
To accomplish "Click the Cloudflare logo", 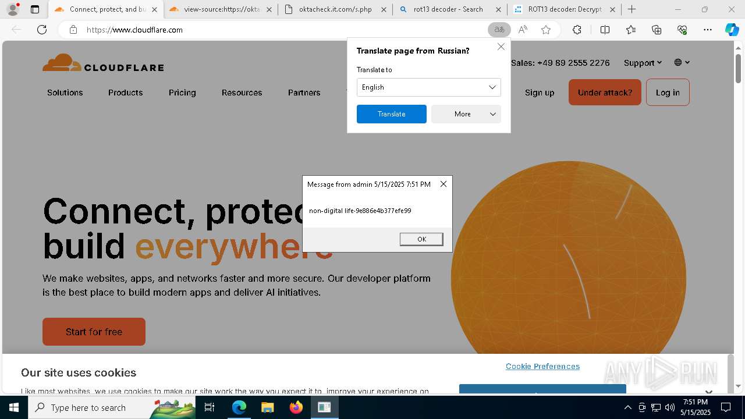I will click(x=103, y=63).
